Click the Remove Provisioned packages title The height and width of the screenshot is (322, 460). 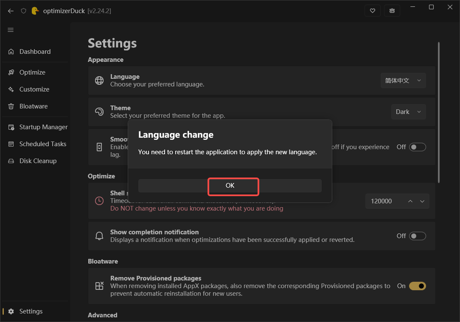coord(155,278)
